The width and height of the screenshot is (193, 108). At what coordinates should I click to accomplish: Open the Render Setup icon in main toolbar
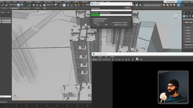[x=133, y=5]
